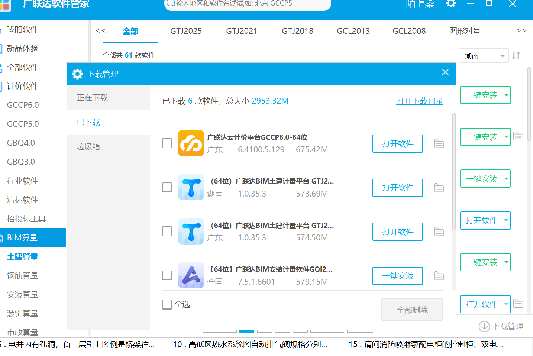Switch to the GCL2013 tab
533x356 pixels.
353,31
